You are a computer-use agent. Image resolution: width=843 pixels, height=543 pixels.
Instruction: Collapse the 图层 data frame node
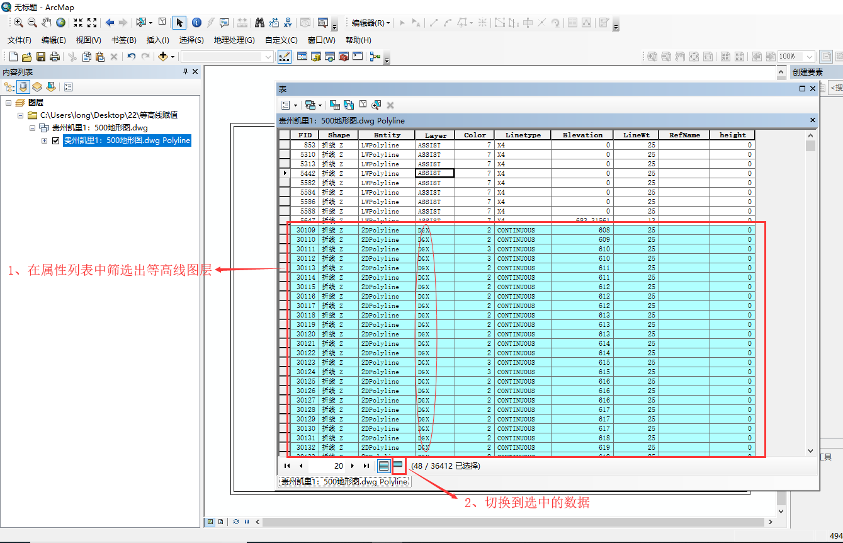click(x=9, y=103)
